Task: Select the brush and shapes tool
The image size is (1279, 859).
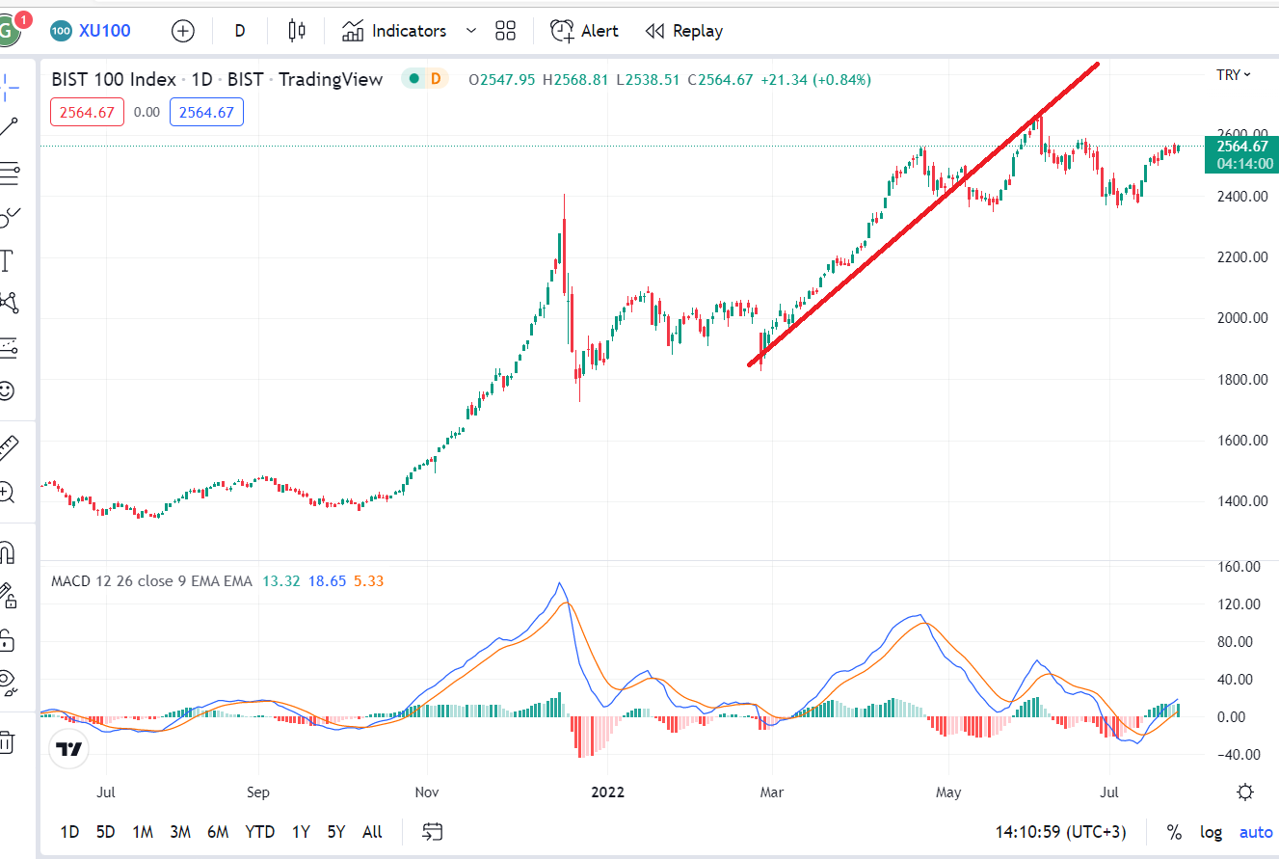Action: [x=8, y=217]
